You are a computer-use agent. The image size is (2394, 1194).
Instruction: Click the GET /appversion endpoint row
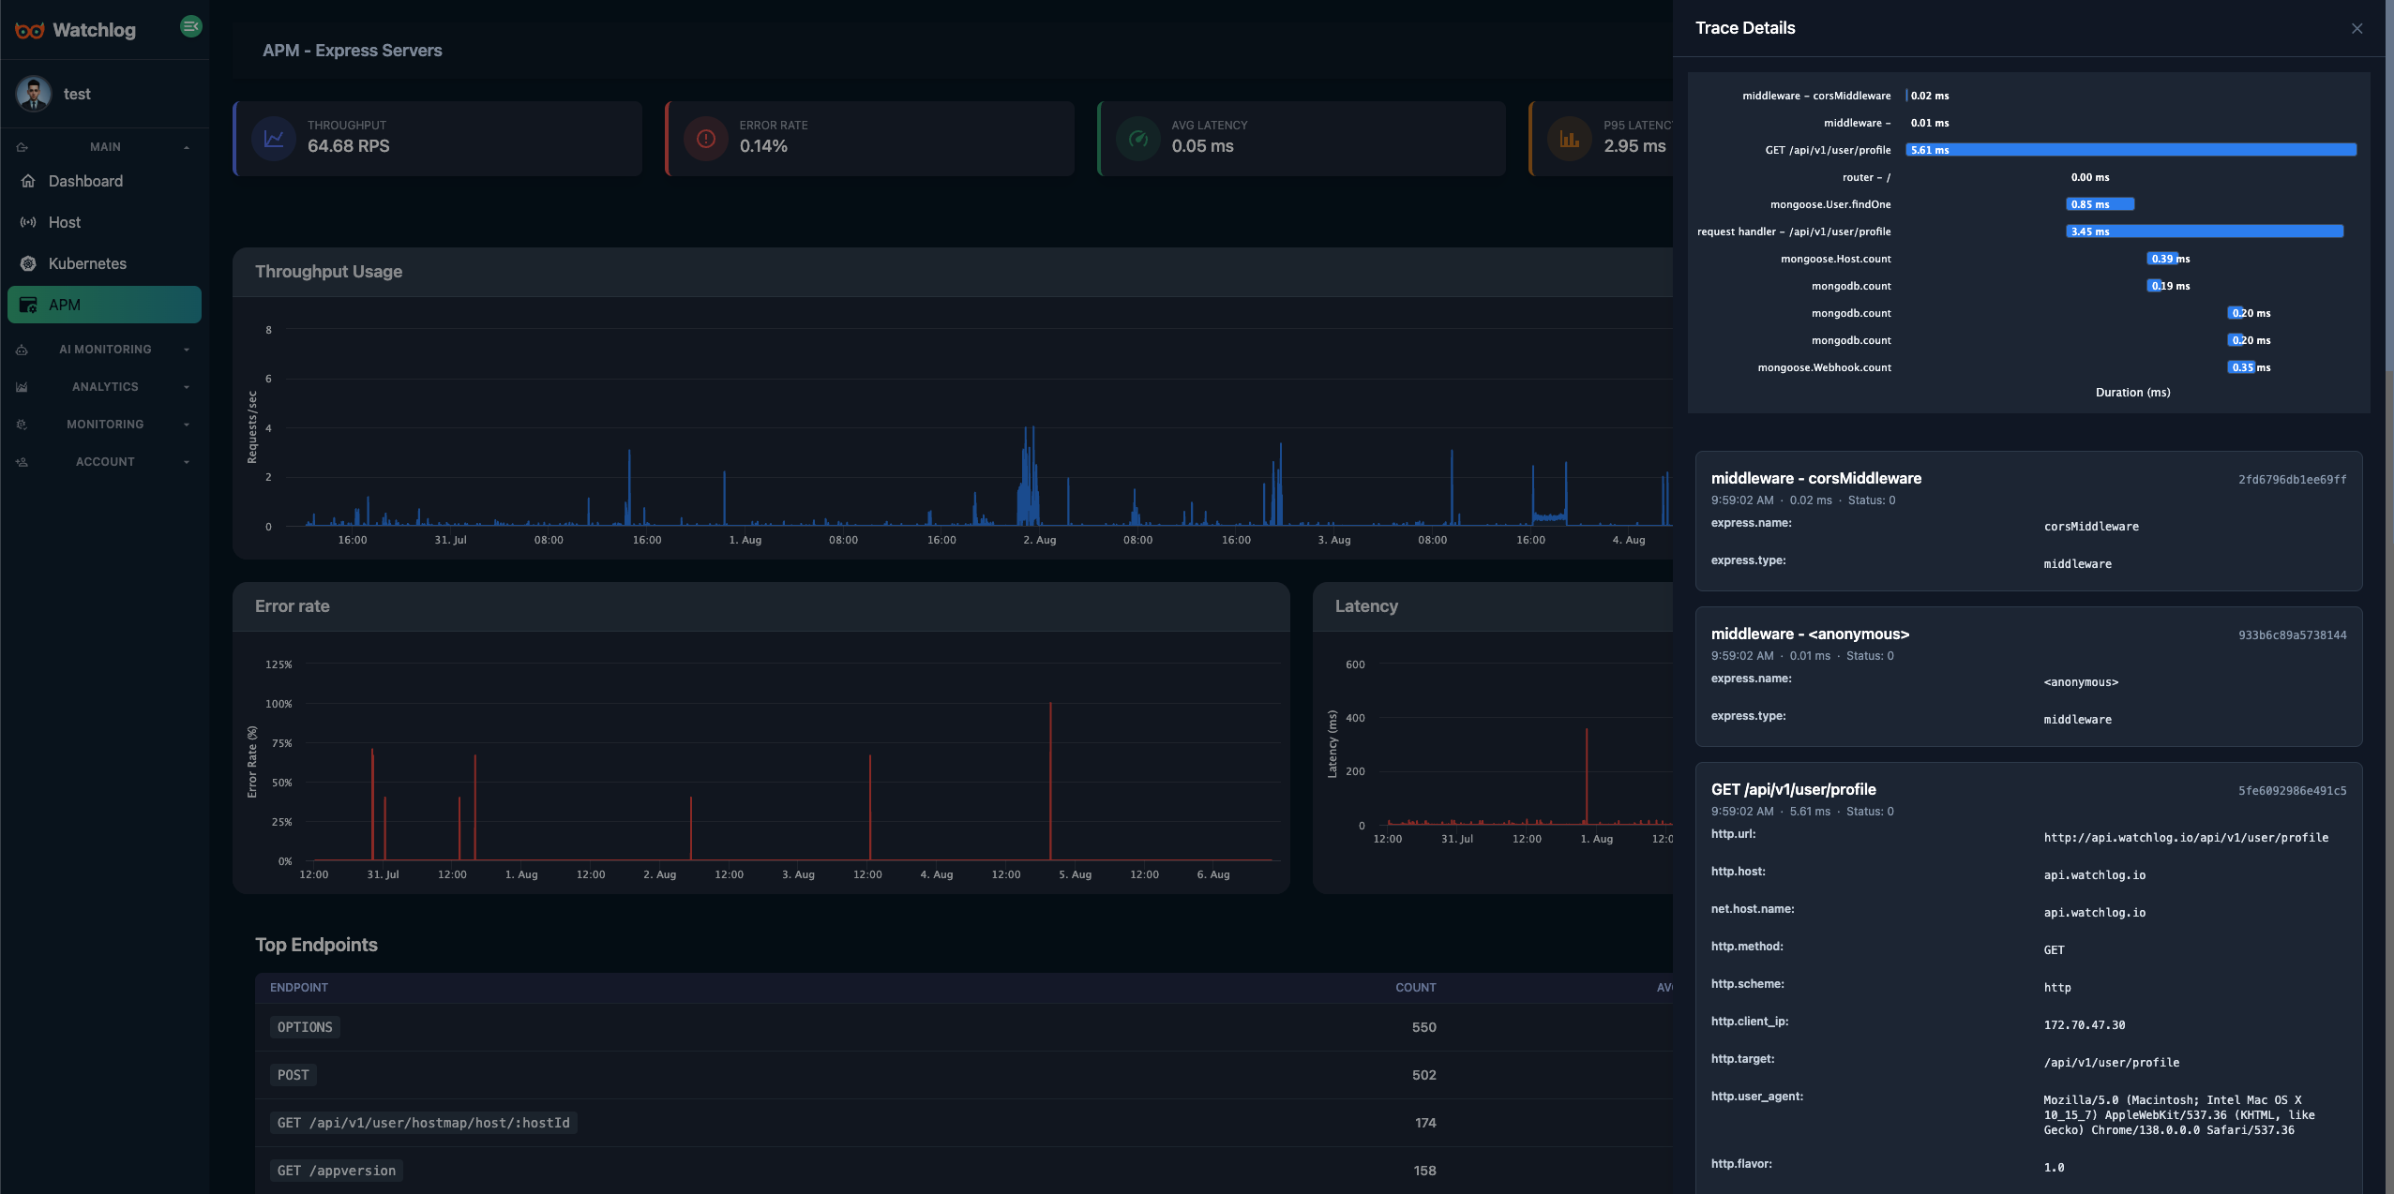(x=337, y=1171)
